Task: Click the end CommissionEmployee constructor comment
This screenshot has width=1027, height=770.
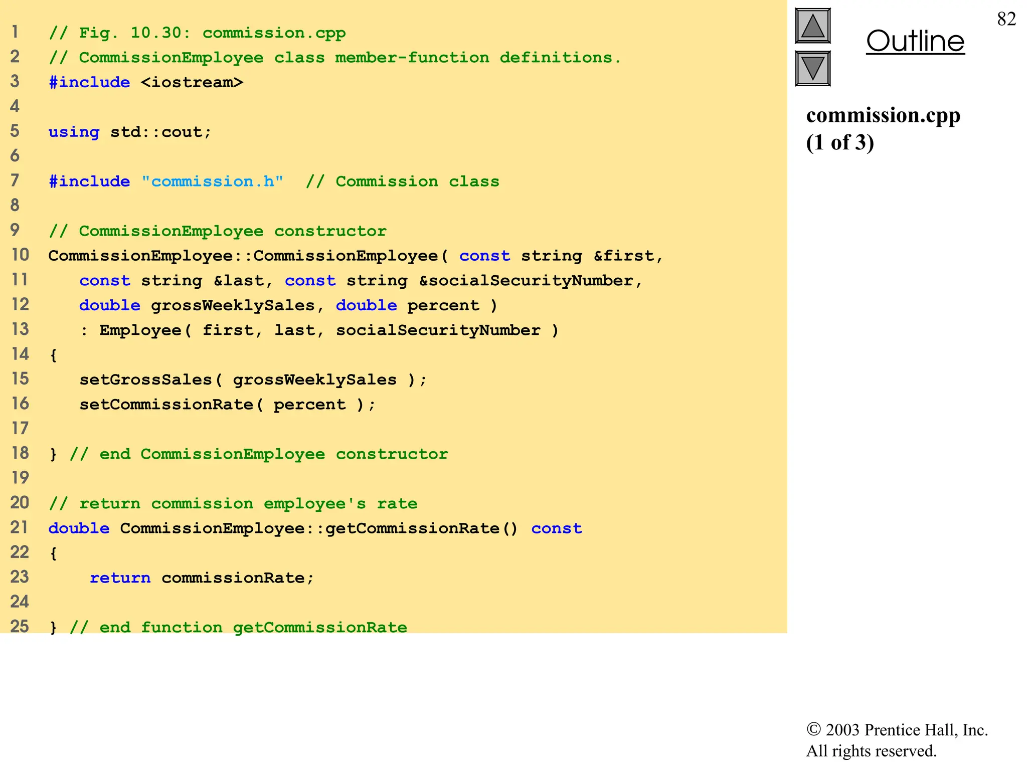Action: (258, 454)
